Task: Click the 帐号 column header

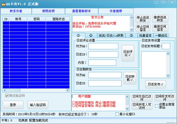Action: (x=18, y=19)
